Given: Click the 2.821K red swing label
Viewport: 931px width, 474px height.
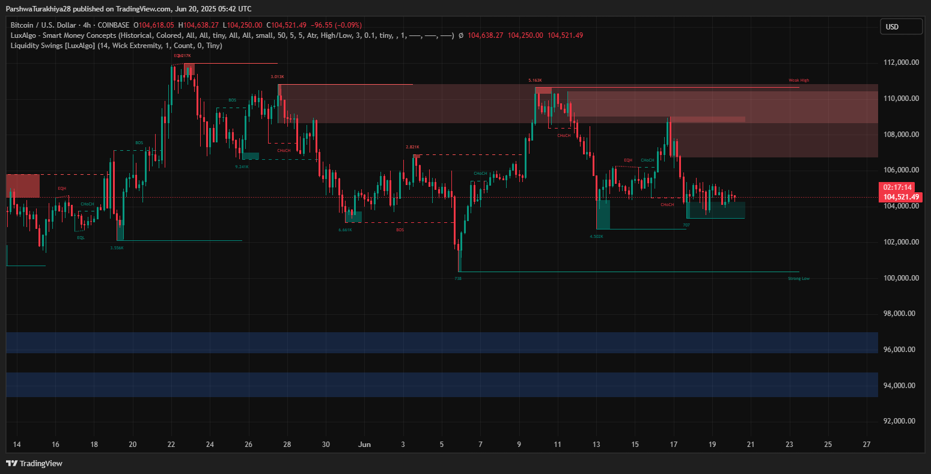Looking at the screenshot, I should pos(412,147).
